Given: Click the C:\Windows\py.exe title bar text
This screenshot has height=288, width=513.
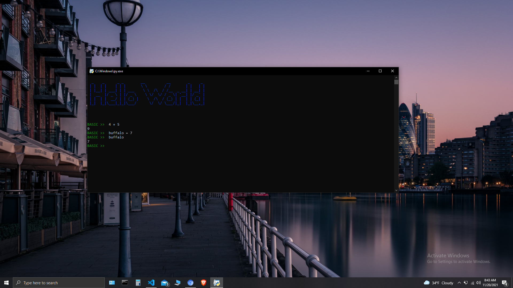Looking at the screenshot, I should pyautogui.click(x=109, y=71).
